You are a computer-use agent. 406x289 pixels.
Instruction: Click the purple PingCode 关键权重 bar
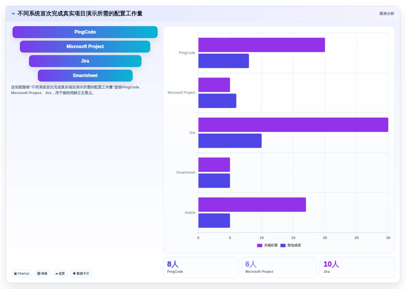(x=262, y=45)
